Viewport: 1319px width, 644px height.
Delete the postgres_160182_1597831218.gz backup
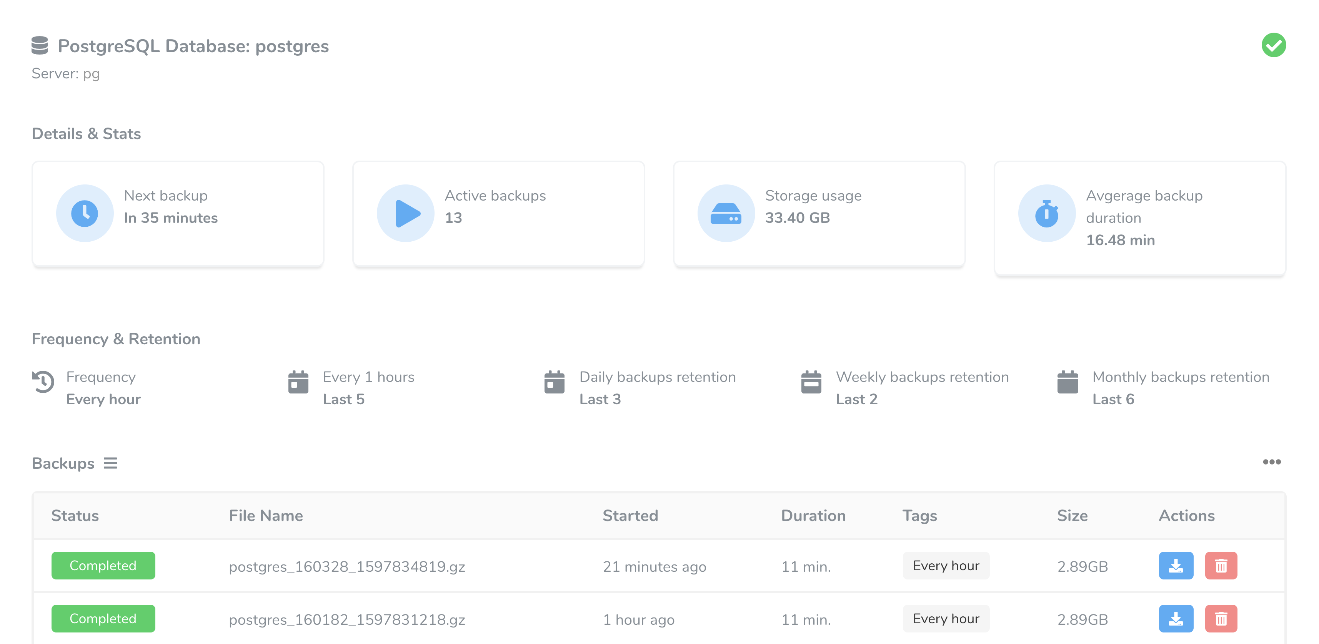(1221, 618)
